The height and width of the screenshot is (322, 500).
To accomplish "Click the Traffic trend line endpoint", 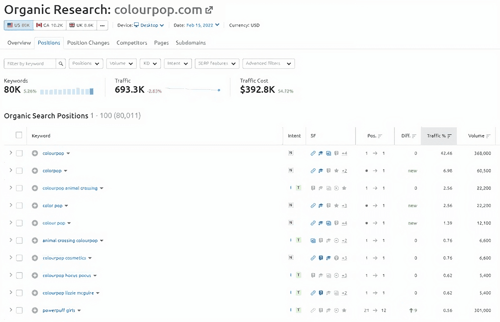I will (219, 90).
